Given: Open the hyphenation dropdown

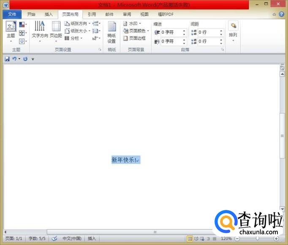Looking at the screenshot, I should click(96, 38).
